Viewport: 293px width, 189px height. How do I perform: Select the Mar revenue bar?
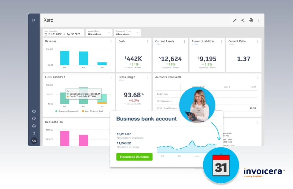point(84,58)
